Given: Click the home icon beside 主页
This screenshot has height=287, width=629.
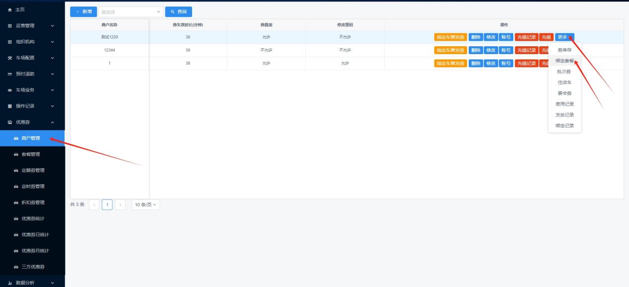Looking at the screenshot, I should 10,9.
